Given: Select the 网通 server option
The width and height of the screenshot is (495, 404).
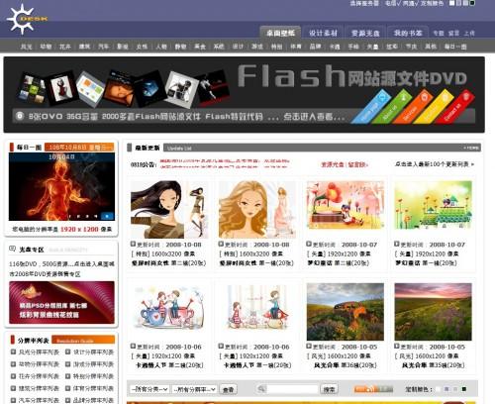Looking at the screenshot, I should (410, 3).
